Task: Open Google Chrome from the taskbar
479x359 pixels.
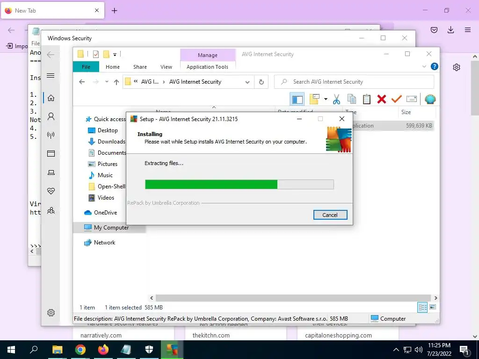Action: (x=80, y=350)
